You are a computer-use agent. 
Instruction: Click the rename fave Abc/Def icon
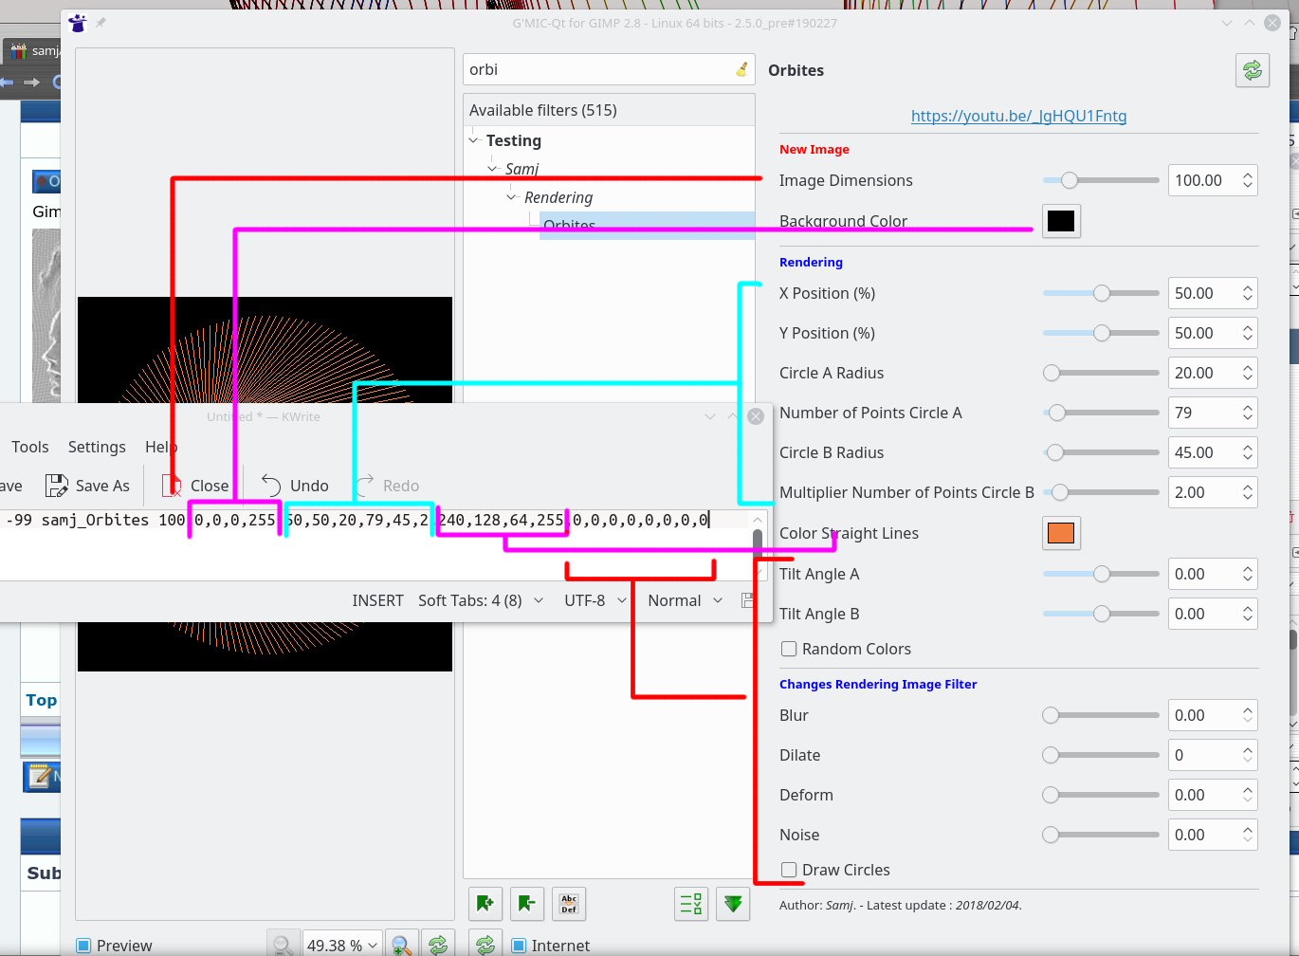[x=569, y=904]
